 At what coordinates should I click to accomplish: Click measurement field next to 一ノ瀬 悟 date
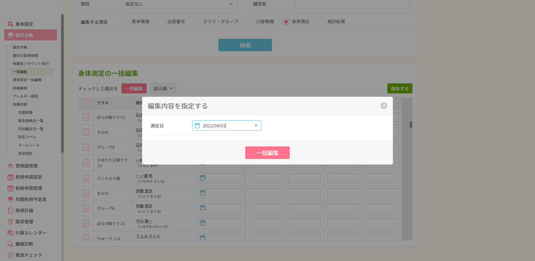click(x=265, y=178)
